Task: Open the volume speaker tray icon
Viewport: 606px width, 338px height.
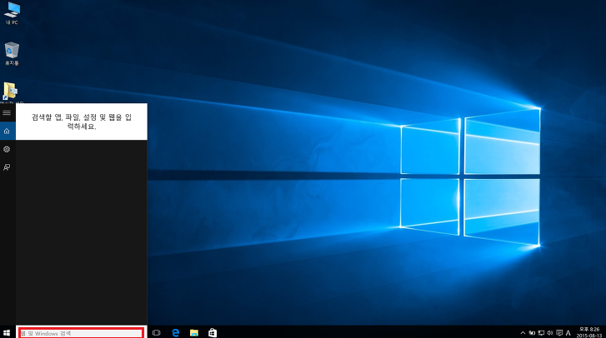Action: (x=550, y=333)
